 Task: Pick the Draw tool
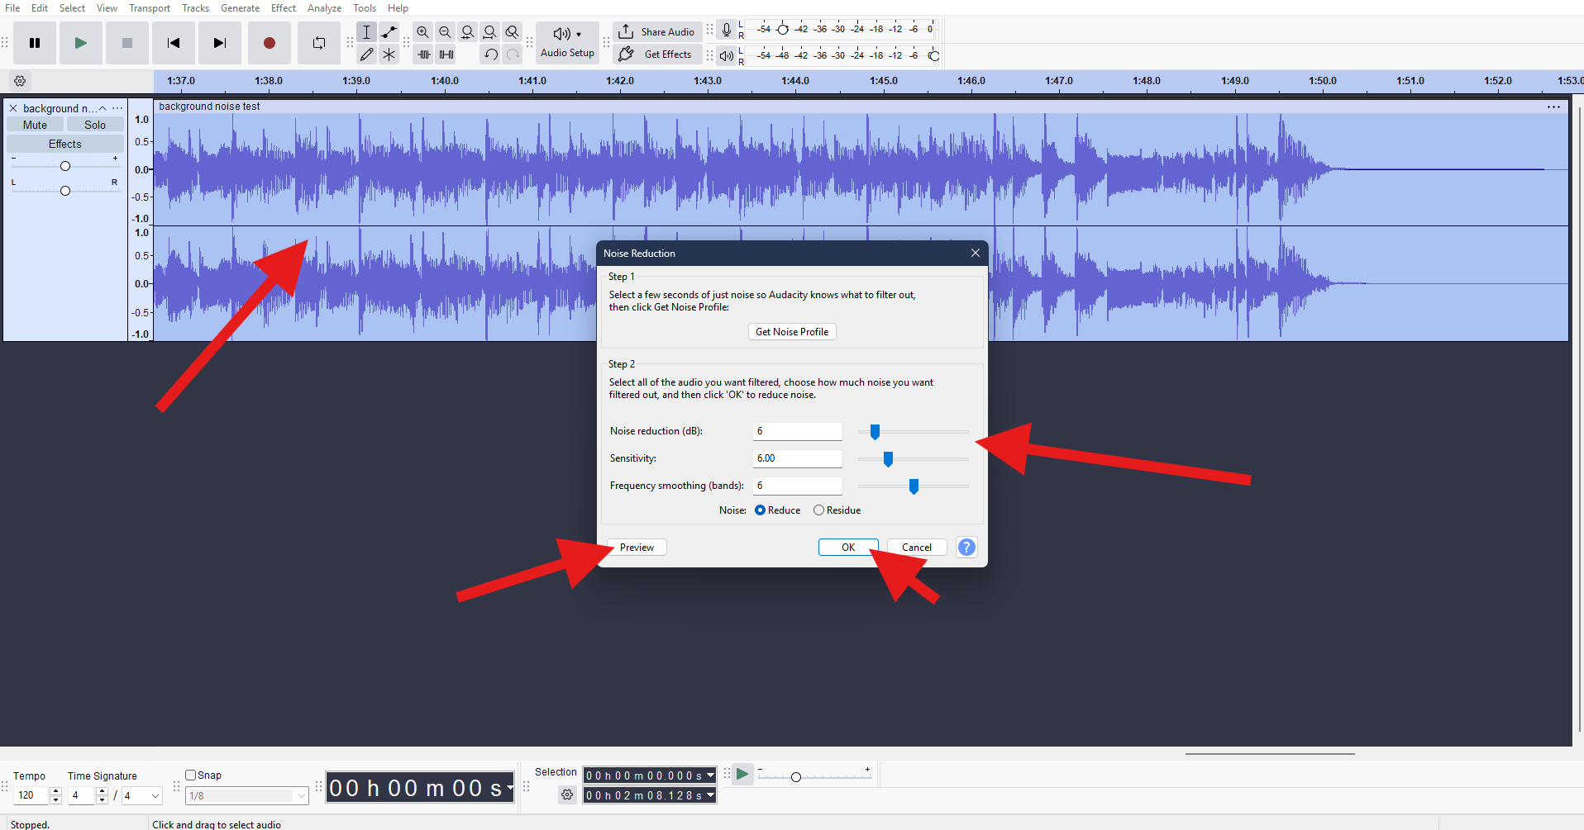[x=367, y=54]
